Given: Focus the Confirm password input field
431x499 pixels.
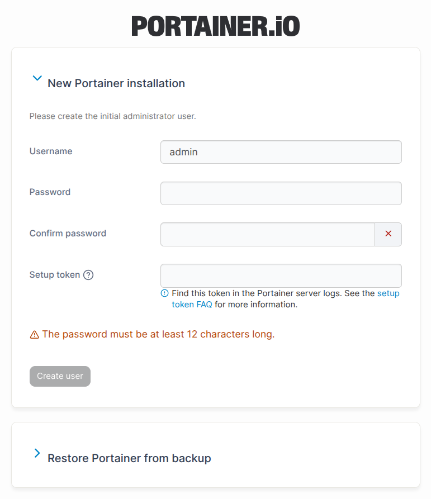Looking at the screenshot, I should tap(268, 235).
